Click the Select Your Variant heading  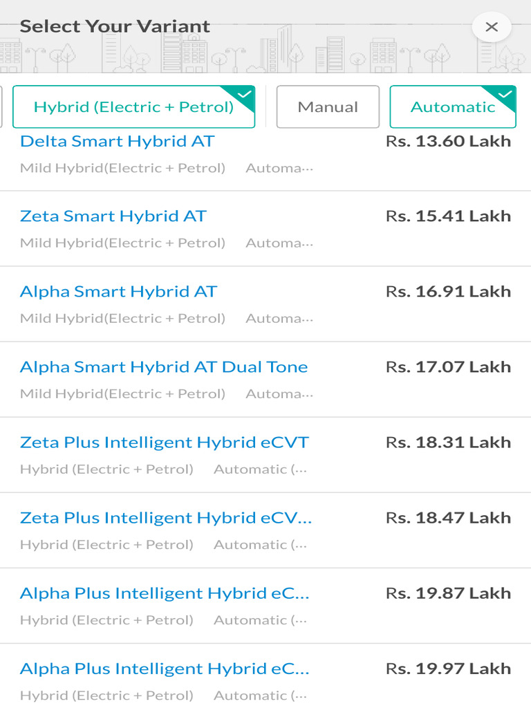tap(115, 27)
